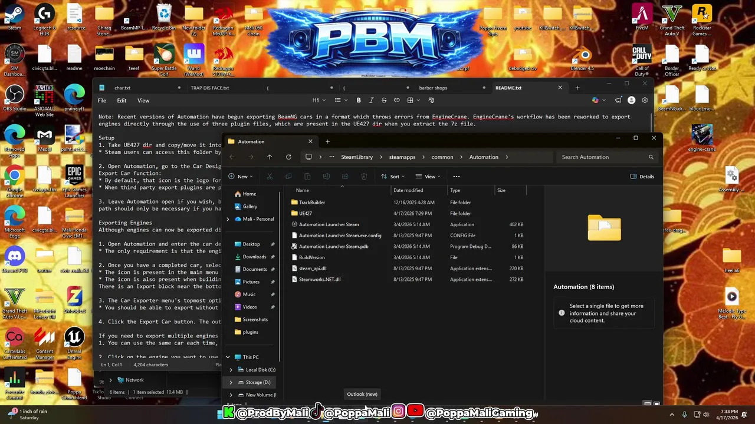Select common in the address breadcrumb

(442, 157)
